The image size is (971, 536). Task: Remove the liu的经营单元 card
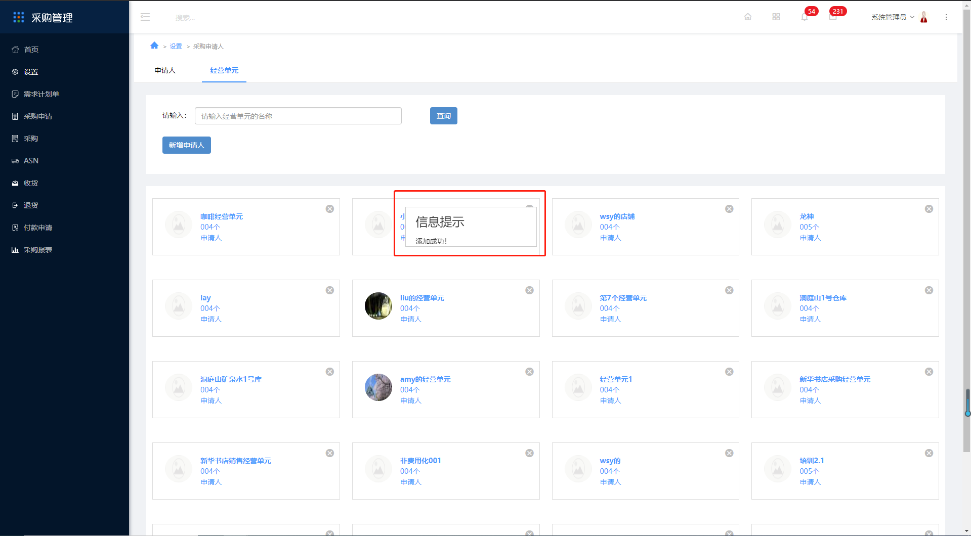[x=529, y=290]
